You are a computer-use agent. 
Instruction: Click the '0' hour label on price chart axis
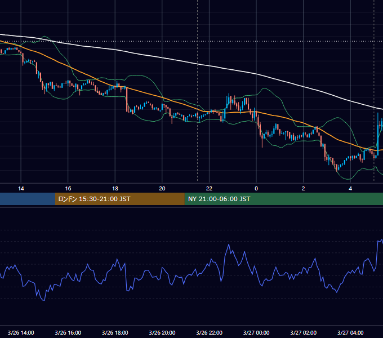(256, 189)
